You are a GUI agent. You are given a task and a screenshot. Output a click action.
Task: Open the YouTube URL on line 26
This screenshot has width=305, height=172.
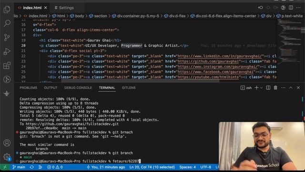click(208, 77)
